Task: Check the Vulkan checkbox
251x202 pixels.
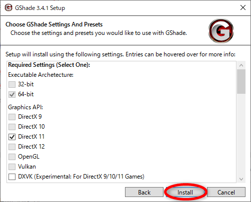Action: pyautogui.click(x=12, y=167)
